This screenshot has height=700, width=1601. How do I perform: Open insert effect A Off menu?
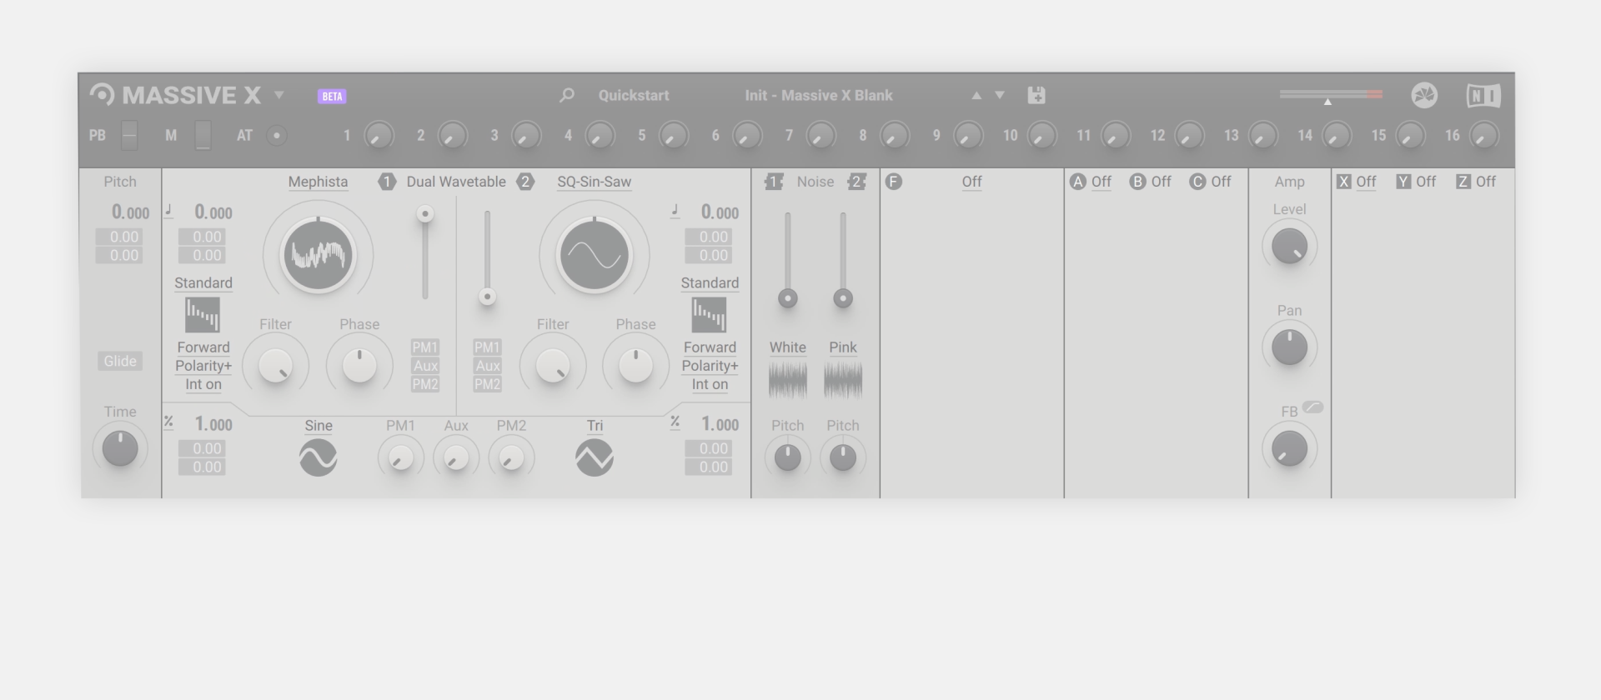coord(1102,182)
